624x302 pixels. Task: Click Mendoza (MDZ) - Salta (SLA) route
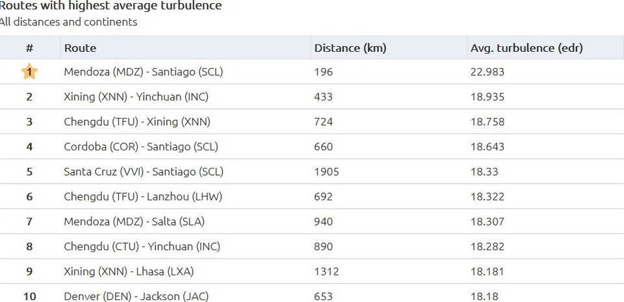pos(134,222)
